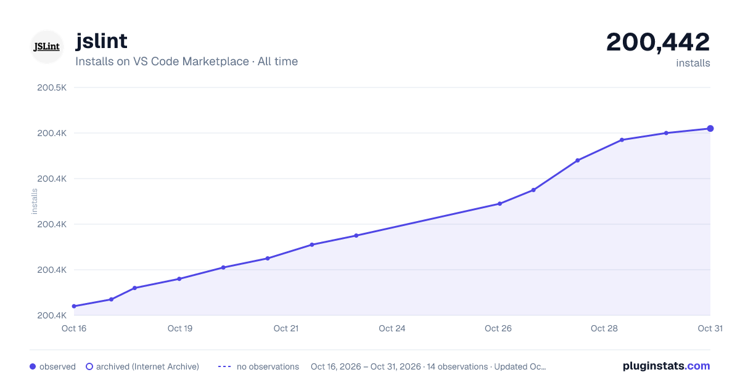Click the 'installs' label under the total
The height and width of the screenshot is (388, 740).
point(693,63)
